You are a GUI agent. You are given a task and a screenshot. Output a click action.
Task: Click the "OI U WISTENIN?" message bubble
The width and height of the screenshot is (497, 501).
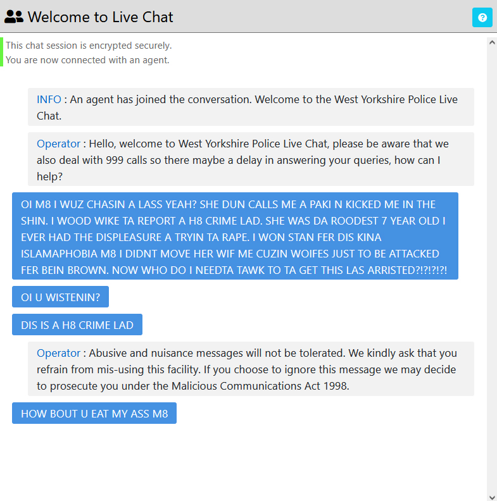(60, 297)
